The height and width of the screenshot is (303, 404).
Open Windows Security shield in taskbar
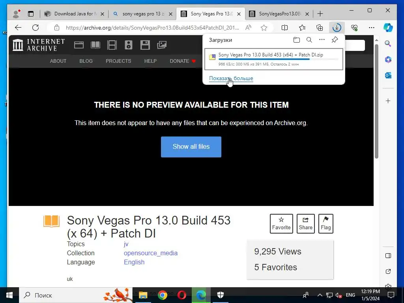click(221, 295)
